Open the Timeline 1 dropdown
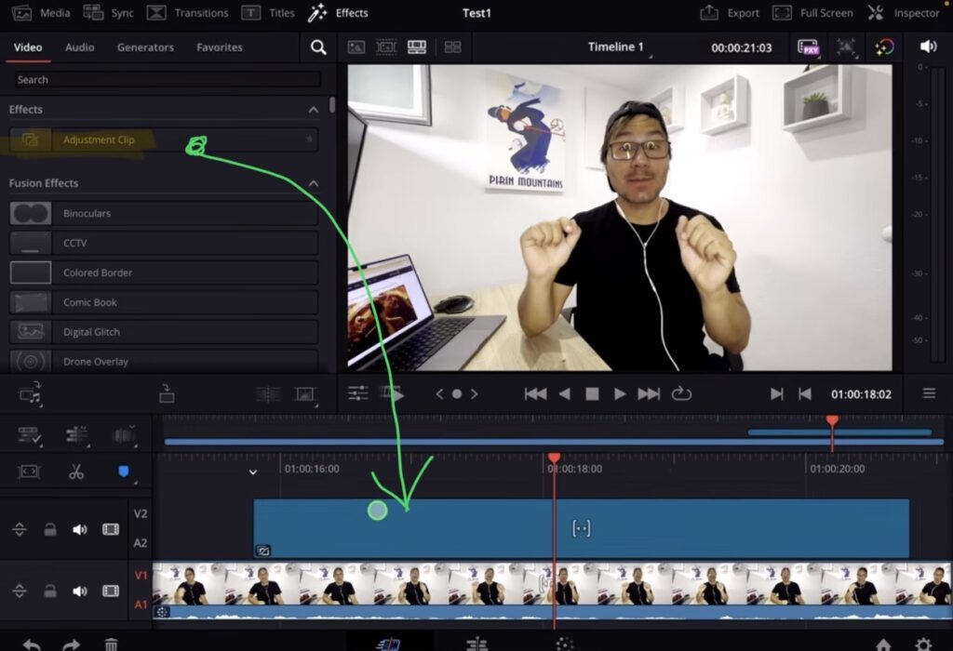 [617, 46]
